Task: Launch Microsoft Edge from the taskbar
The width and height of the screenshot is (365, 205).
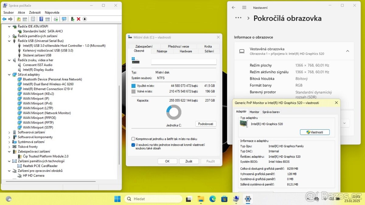Action: [212, 199]
